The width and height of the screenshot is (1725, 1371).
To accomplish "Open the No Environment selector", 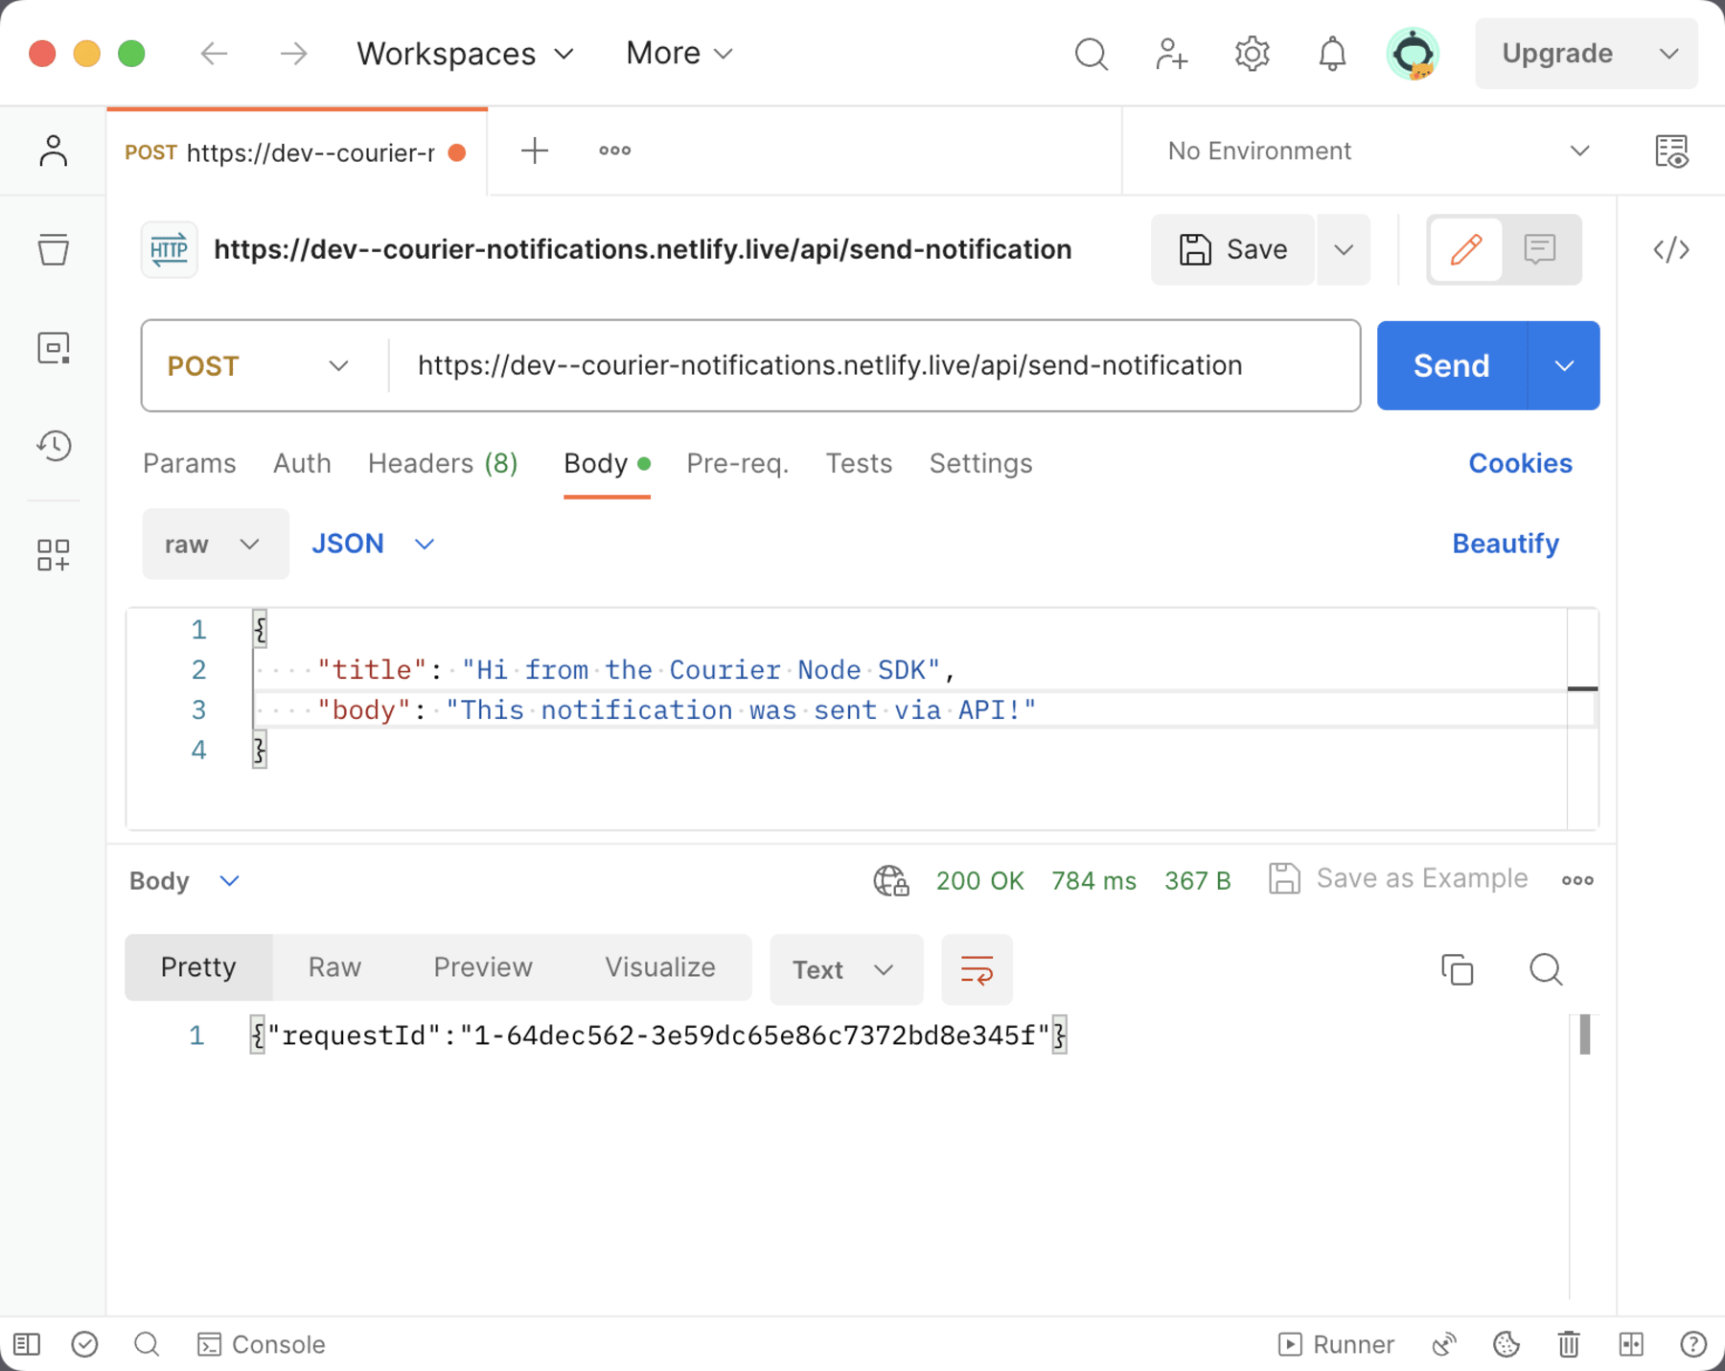I will click(x=1377, y=151).
